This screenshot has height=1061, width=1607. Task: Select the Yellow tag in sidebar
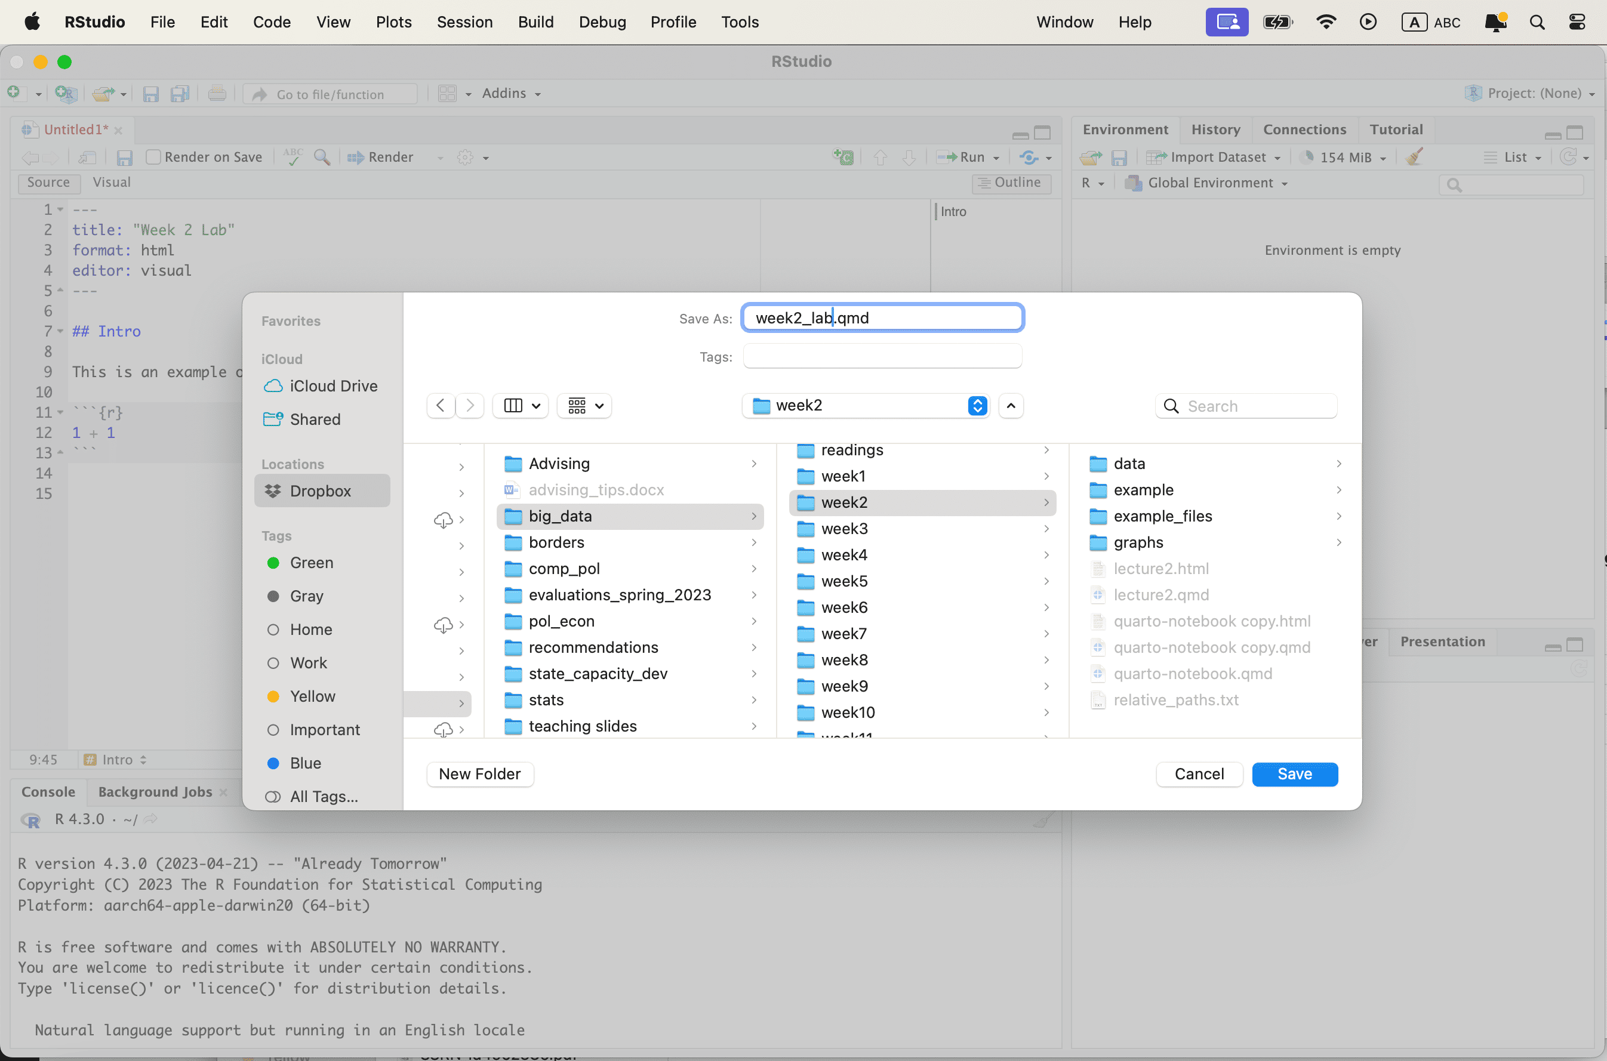point(312,696)
